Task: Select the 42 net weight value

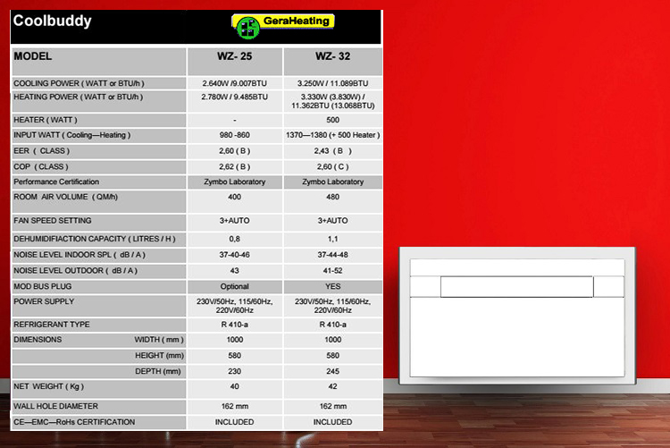Action: click(x=333, y=386)
